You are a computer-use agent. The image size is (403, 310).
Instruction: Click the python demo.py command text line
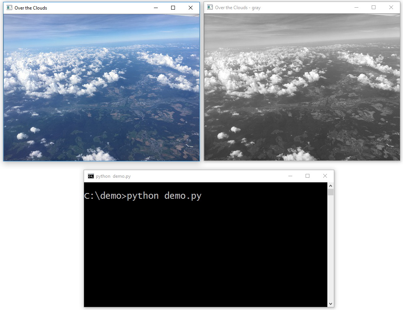pos(143,196)
